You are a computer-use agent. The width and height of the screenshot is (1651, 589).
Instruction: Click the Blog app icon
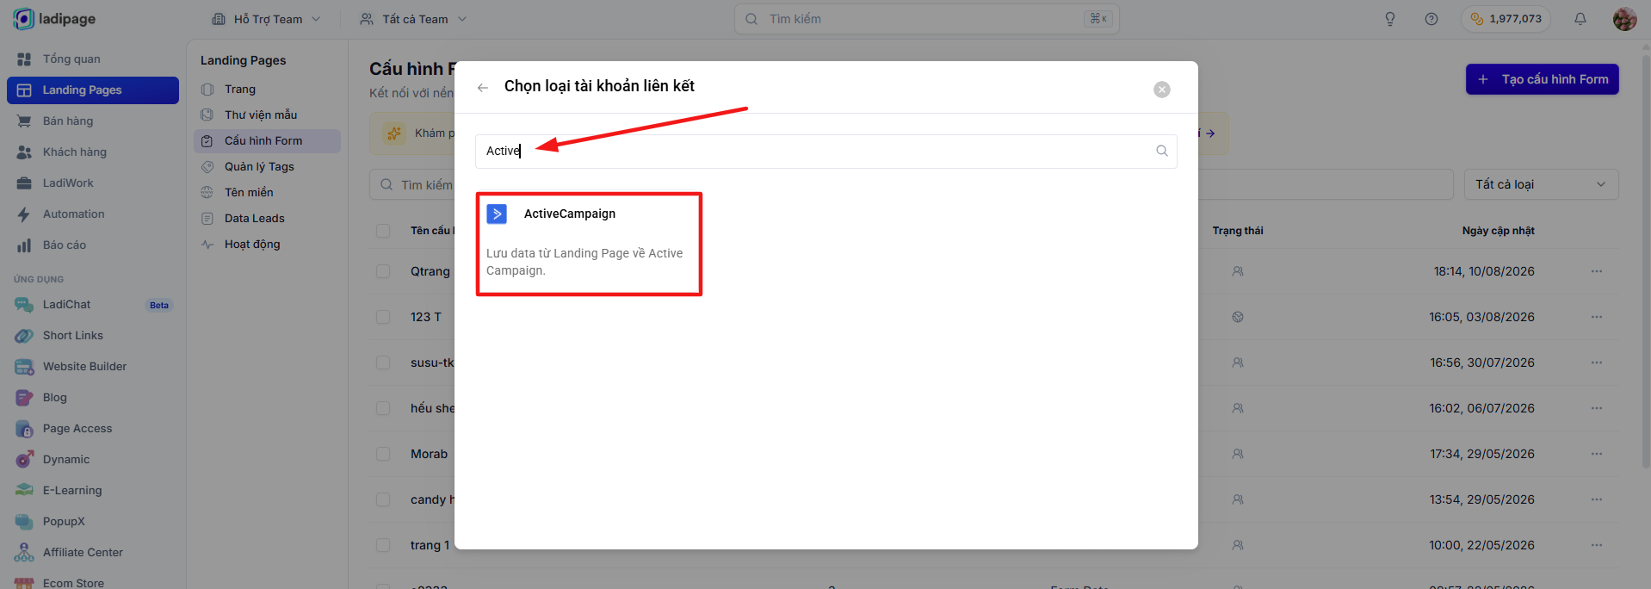pos(24,398)
